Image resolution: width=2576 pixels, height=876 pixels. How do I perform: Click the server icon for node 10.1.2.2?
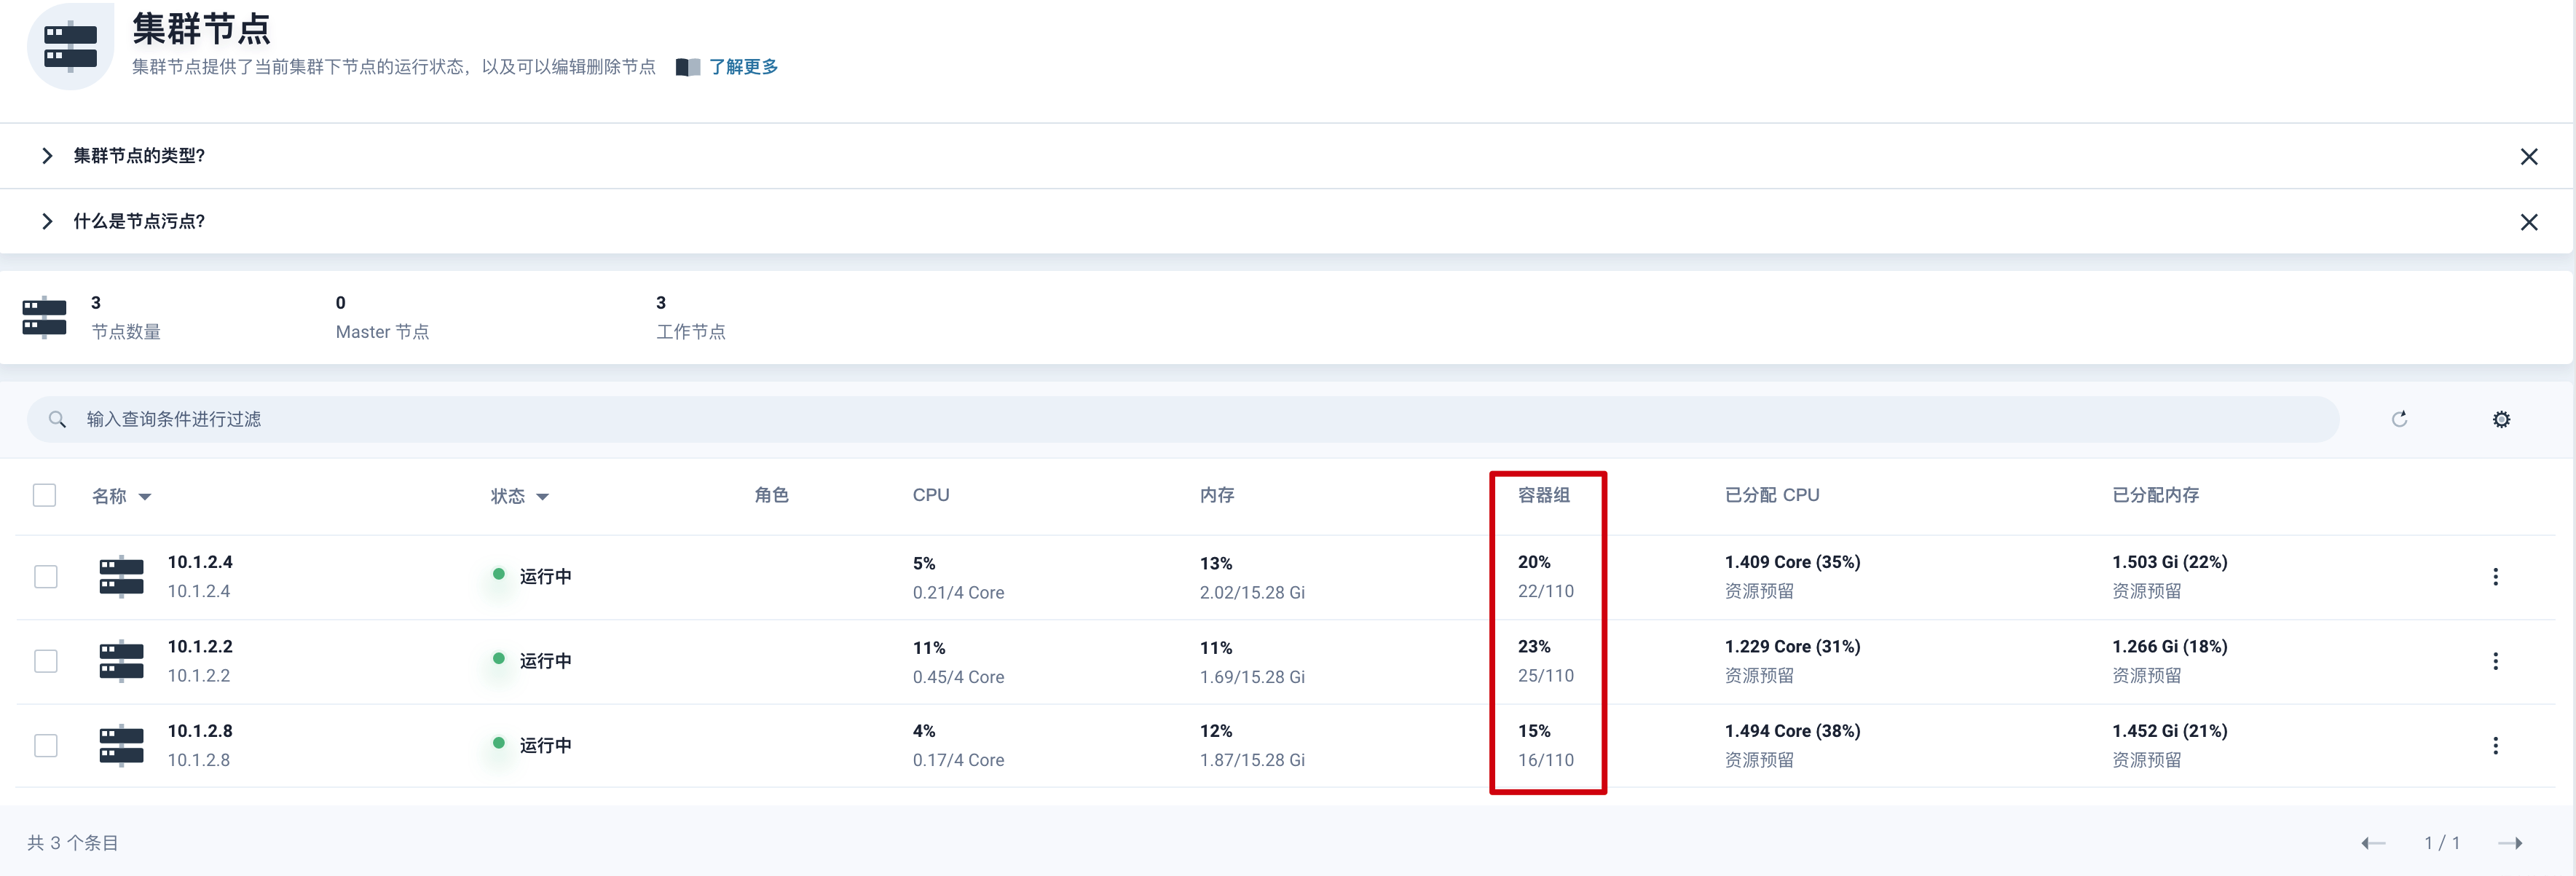121,660
